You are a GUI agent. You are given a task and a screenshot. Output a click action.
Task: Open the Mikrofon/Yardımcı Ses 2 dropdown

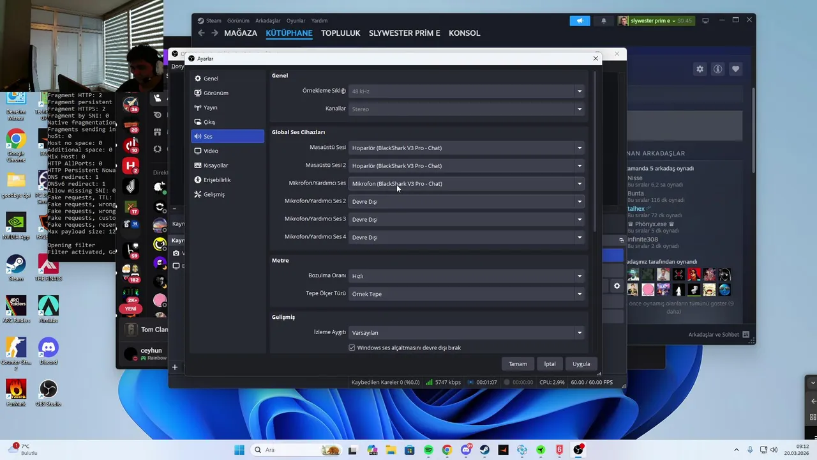click(467, 201)
